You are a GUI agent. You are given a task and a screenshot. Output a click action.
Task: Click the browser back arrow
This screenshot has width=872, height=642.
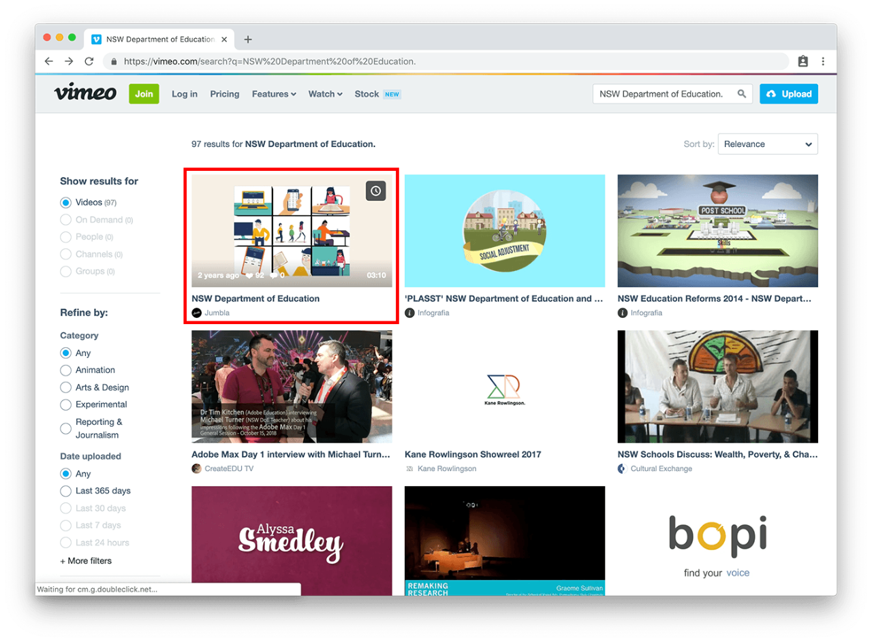[x=48, y=61]
